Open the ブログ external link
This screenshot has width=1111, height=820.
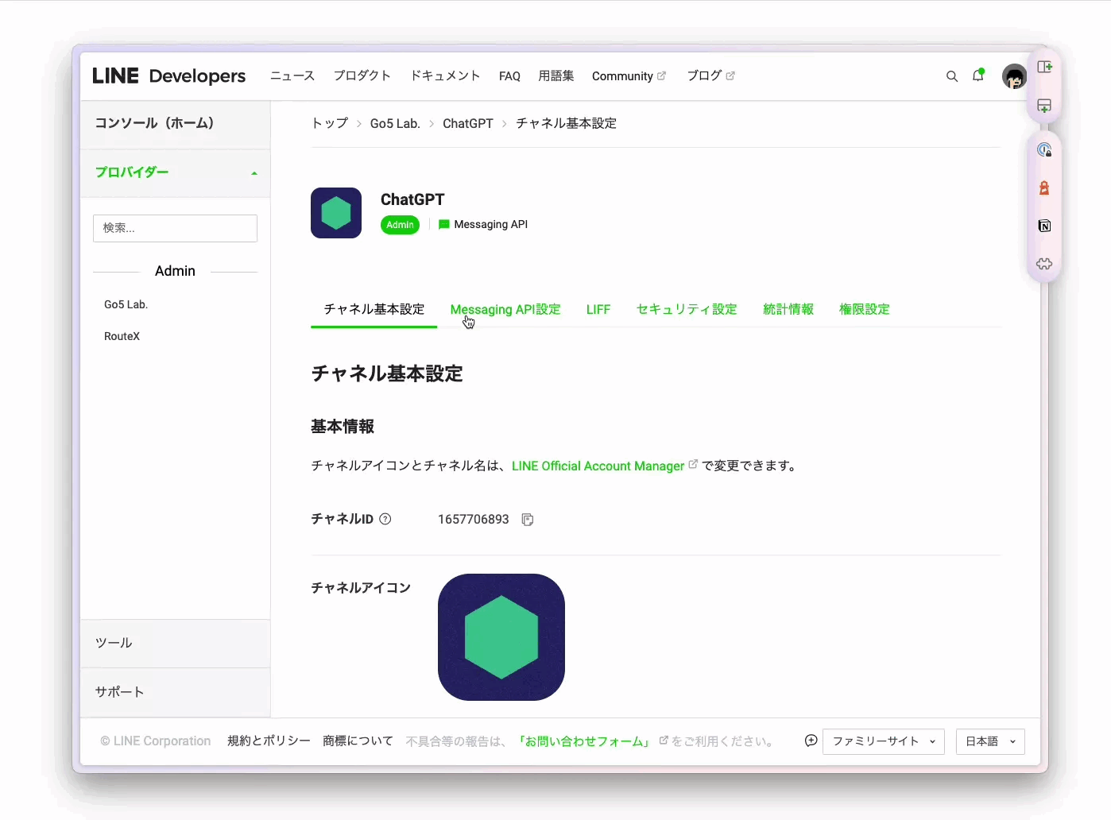pos(710,75)
